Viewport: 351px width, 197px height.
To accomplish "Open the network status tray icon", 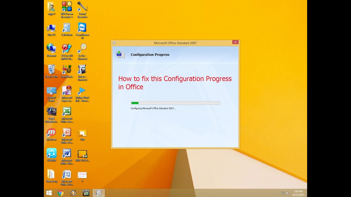I will pyautogui.click(x=283, y=193).
